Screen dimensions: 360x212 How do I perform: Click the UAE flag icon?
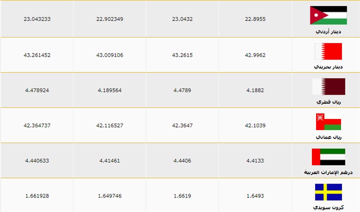click(x=328, y=157)
